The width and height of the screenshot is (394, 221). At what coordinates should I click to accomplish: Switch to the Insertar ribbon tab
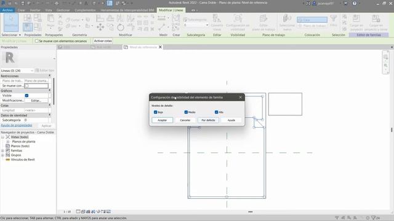35,10
